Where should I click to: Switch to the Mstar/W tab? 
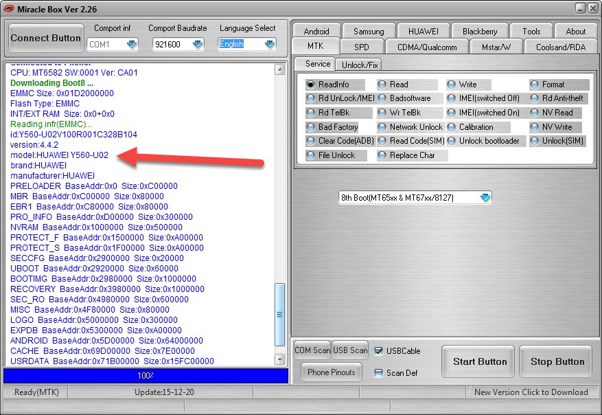pos(496,47)
